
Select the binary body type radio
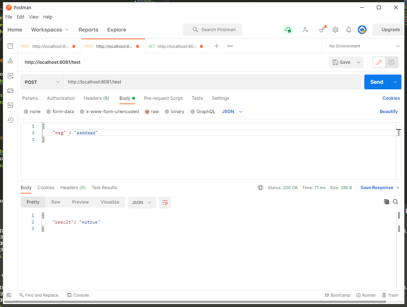click(167, 112)
